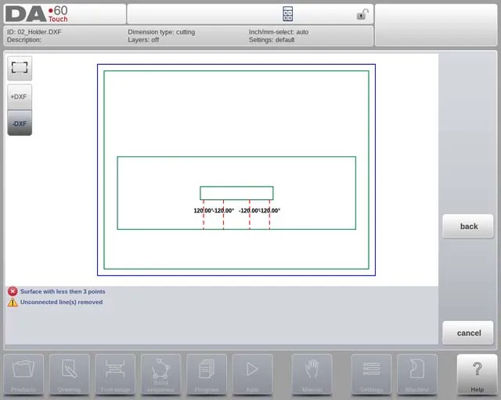Toggle the +DXF button
The width and height of the screenshot is (501, 400).
(x=20, y=96)
